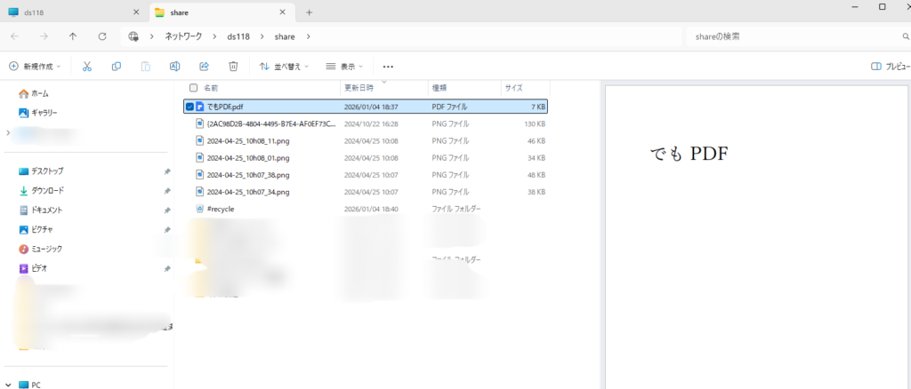911x389 pixels.
Task: Click chevron after share in address bar
Action: click(308, 36)
